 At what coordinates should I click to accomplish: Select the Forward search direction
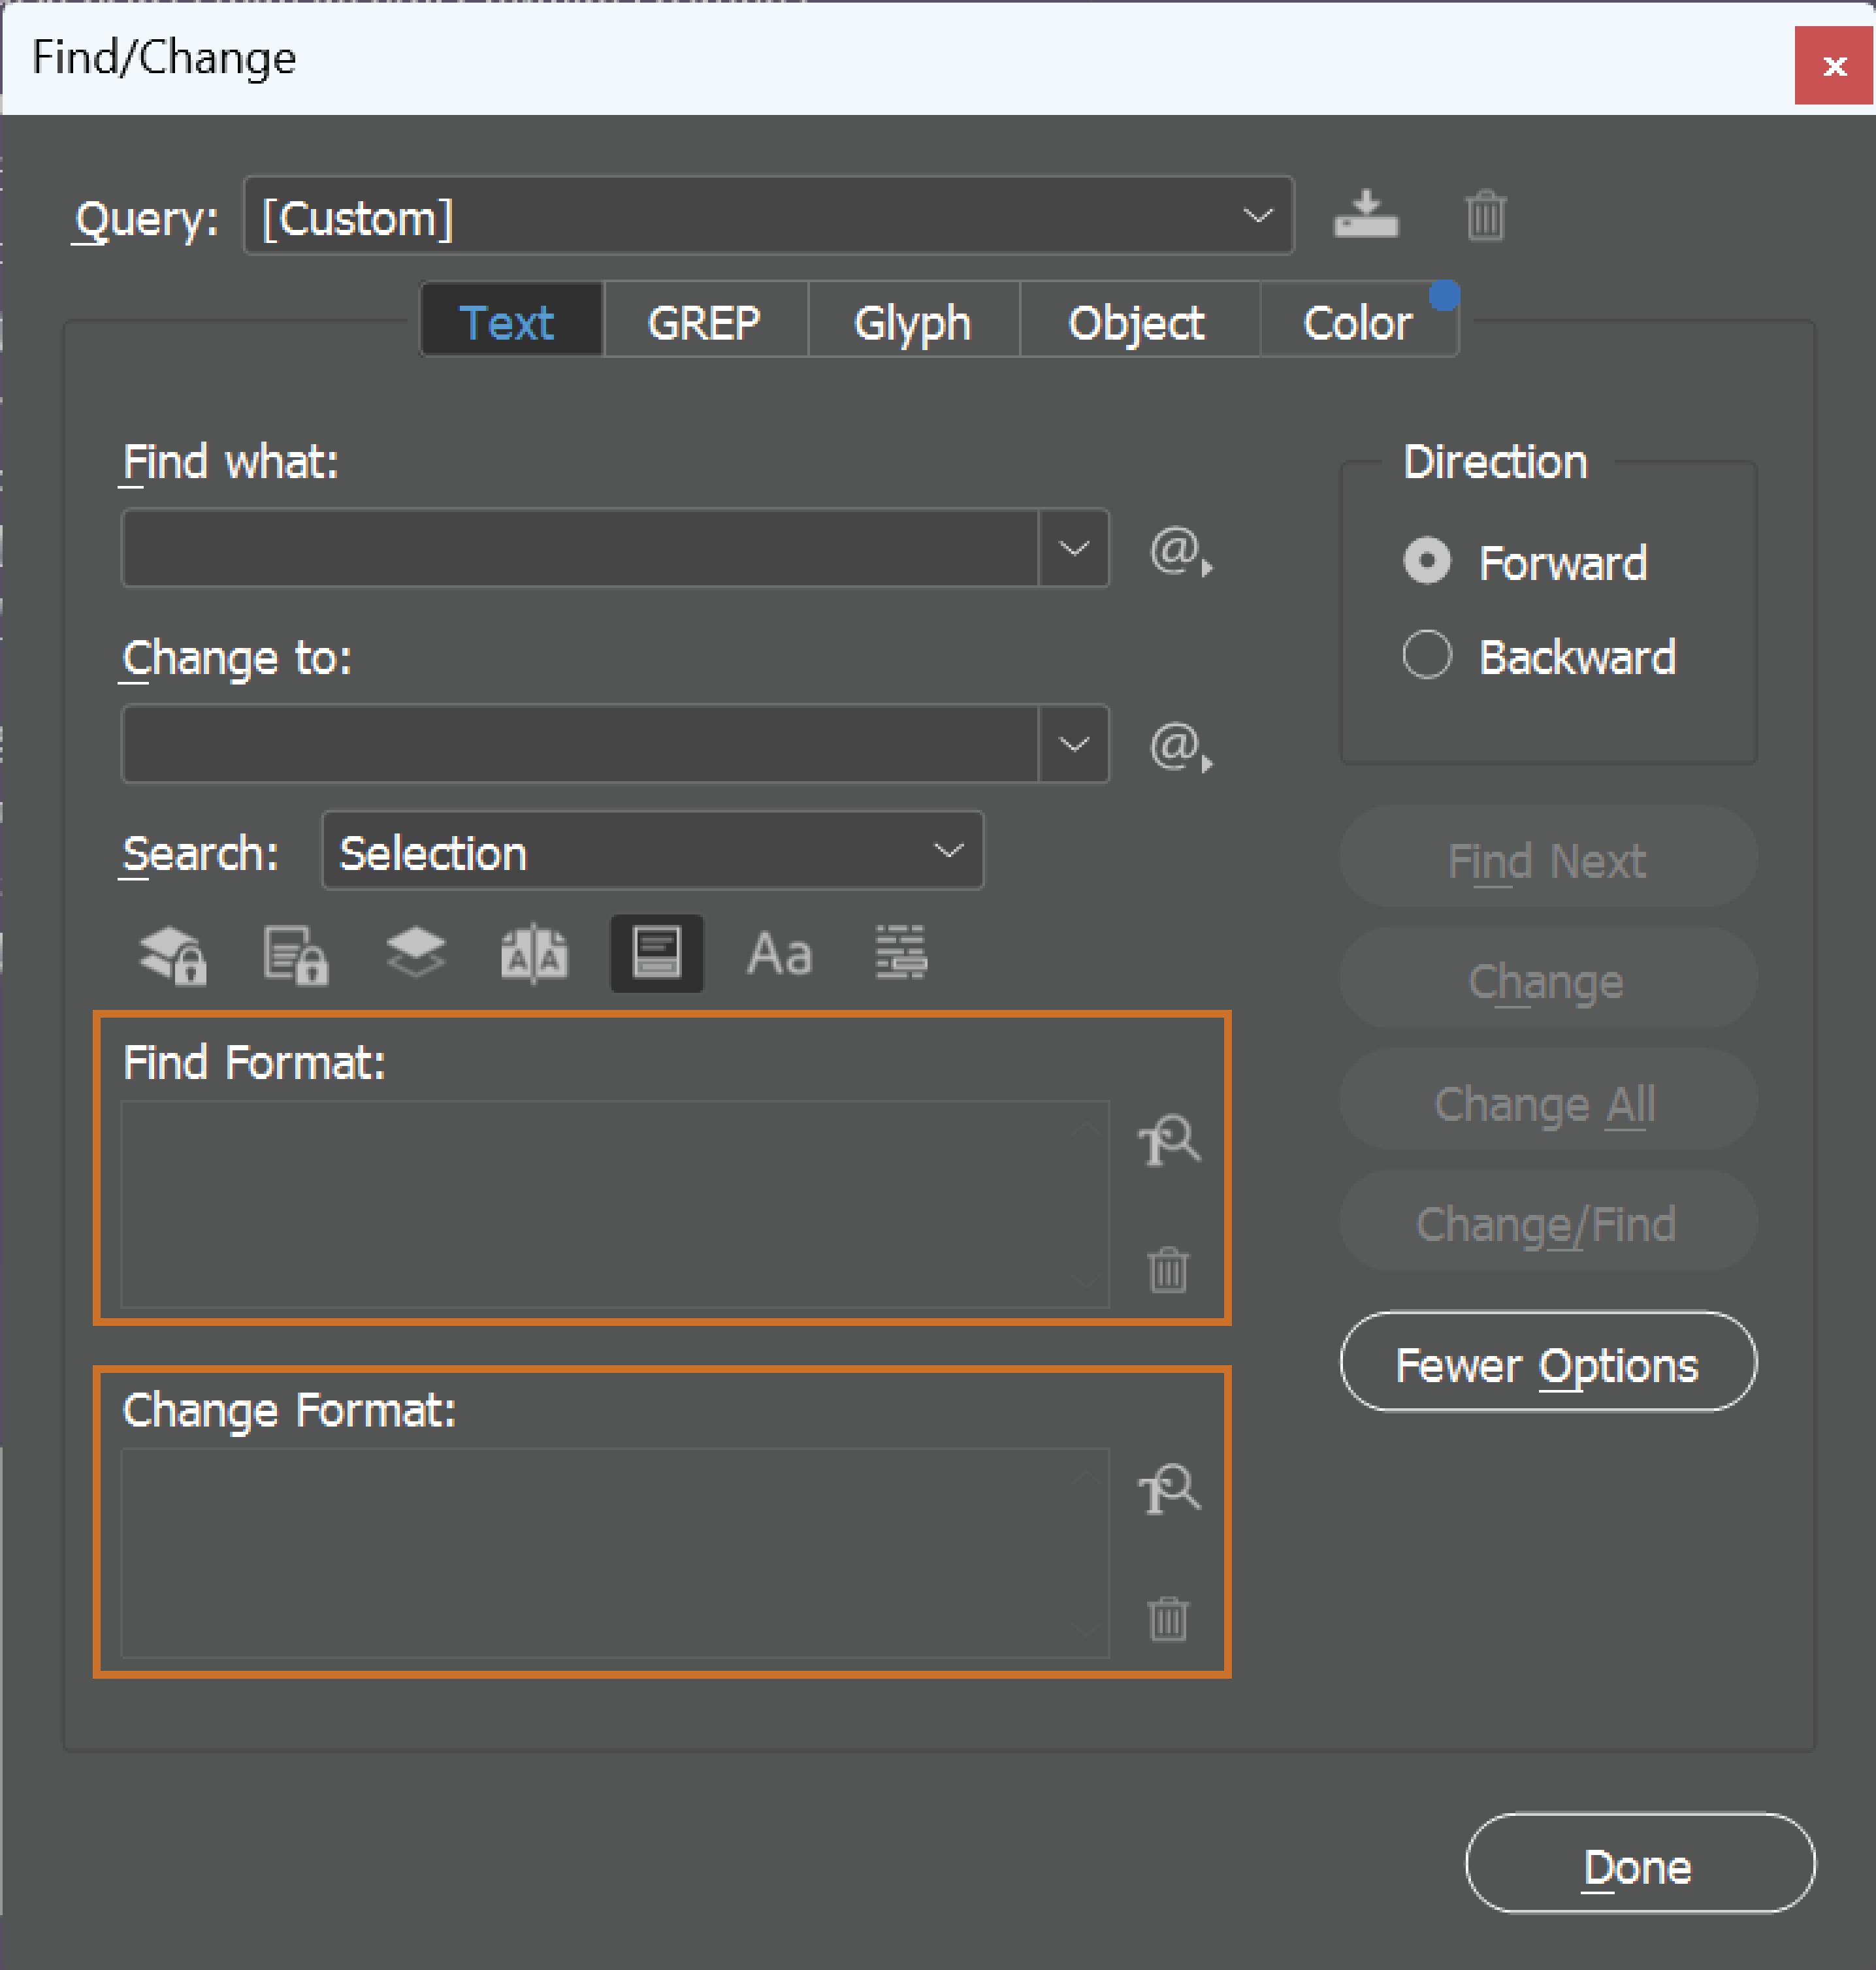[x=1427, y=561]
